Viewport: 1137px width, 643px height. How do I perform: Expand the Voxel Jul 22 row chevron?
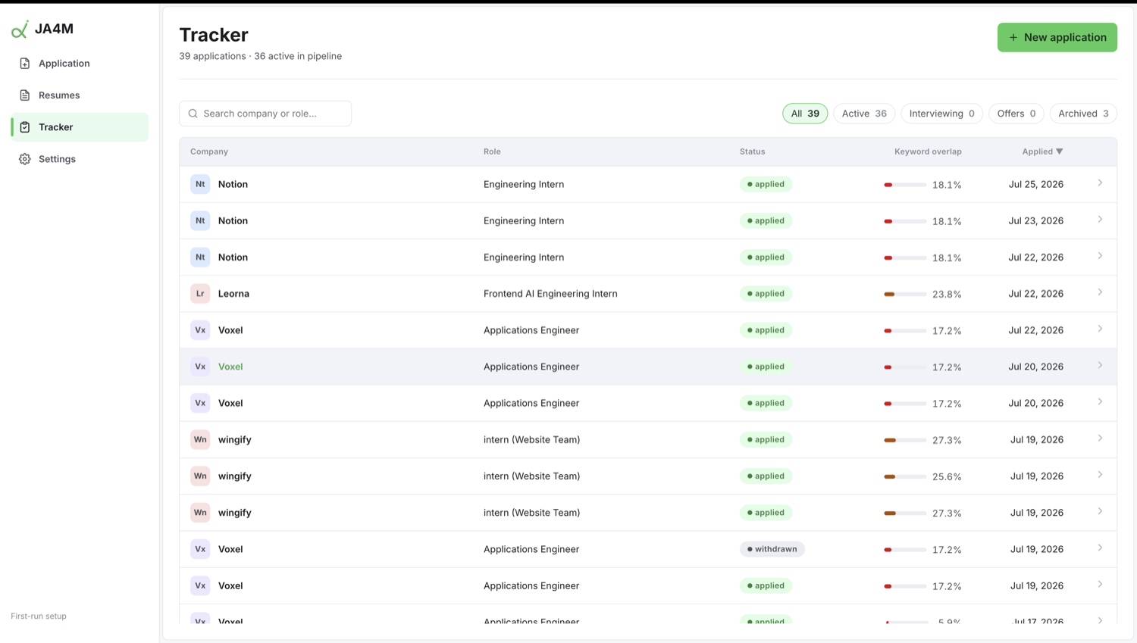click(1100, 329)
